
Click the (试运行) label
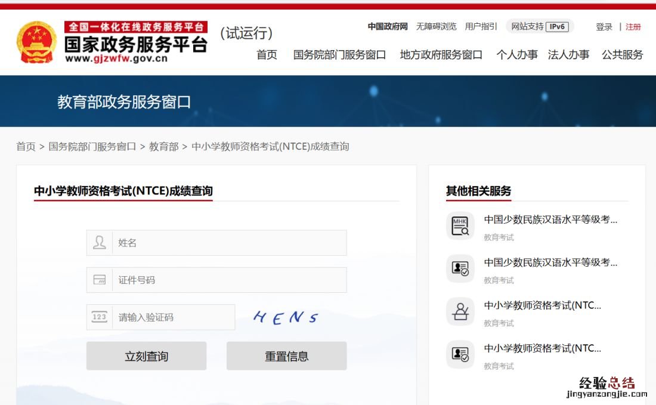click(247, 33)
